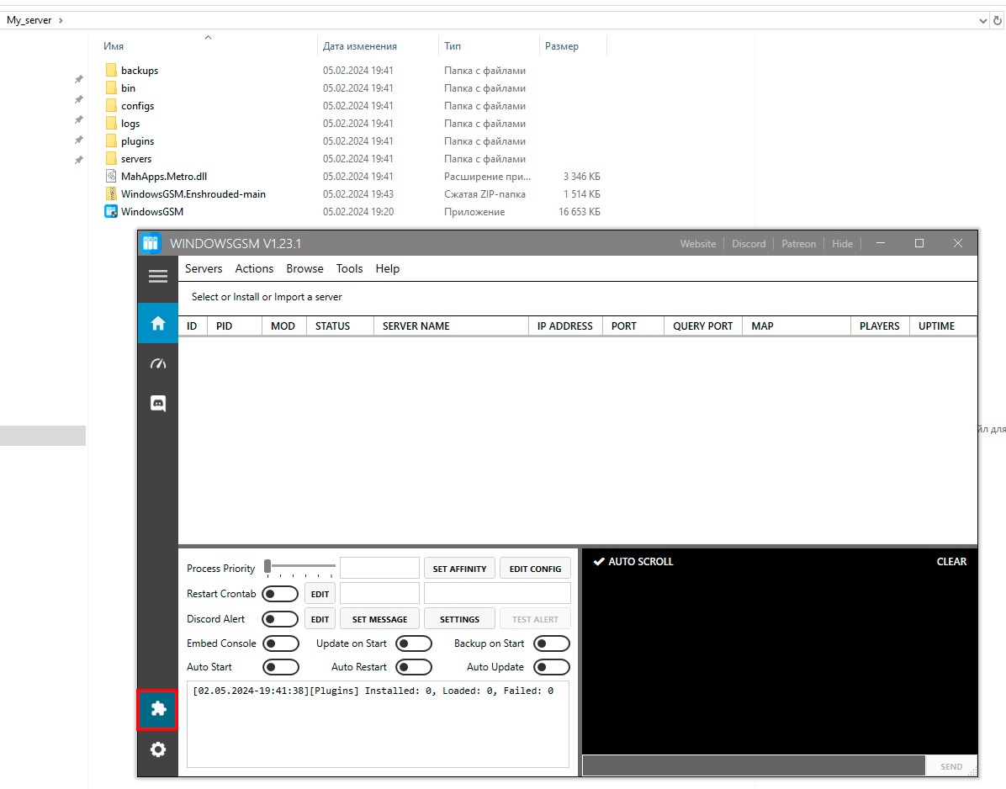Open the Actions menu

point(254,269)
